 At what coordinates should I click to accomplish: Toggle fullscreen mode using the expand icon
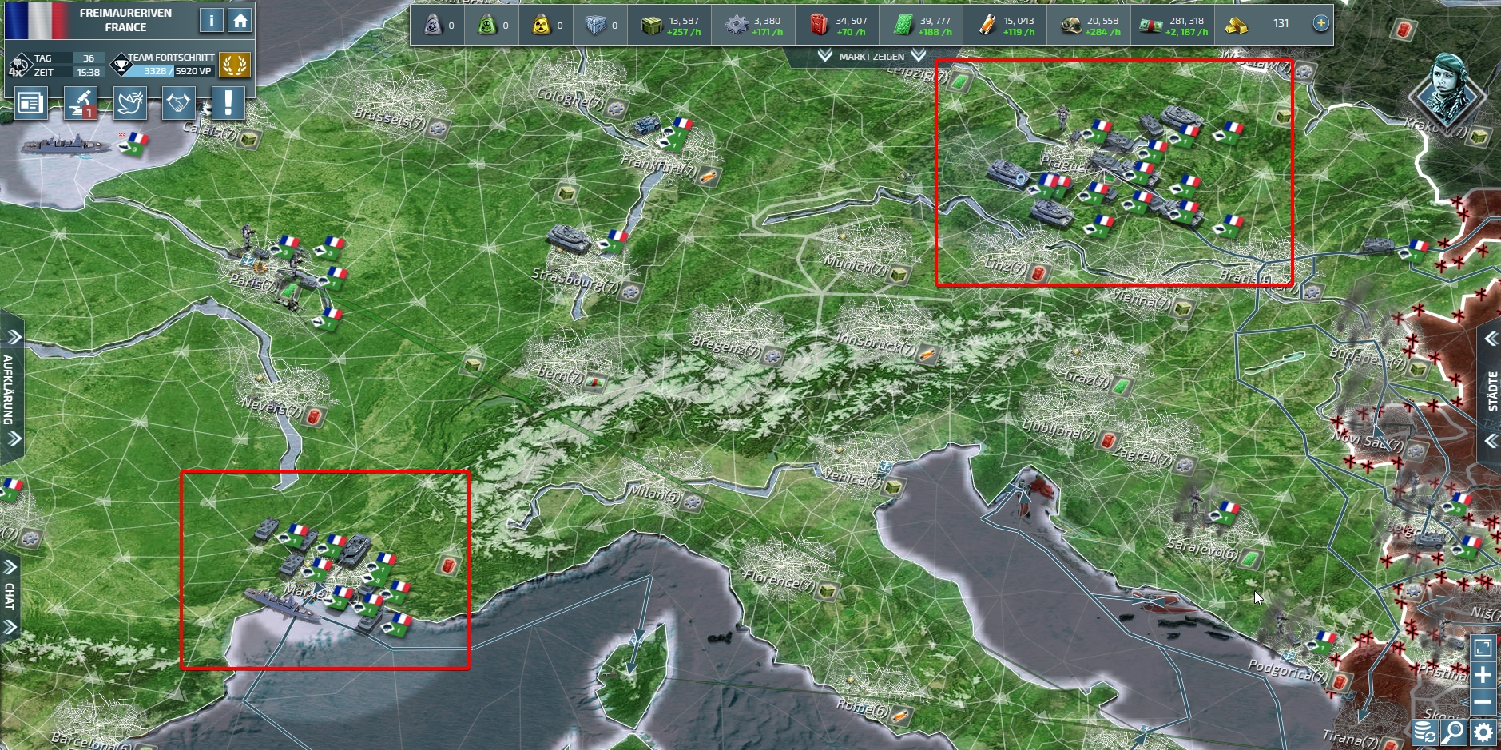point(1482,648)
